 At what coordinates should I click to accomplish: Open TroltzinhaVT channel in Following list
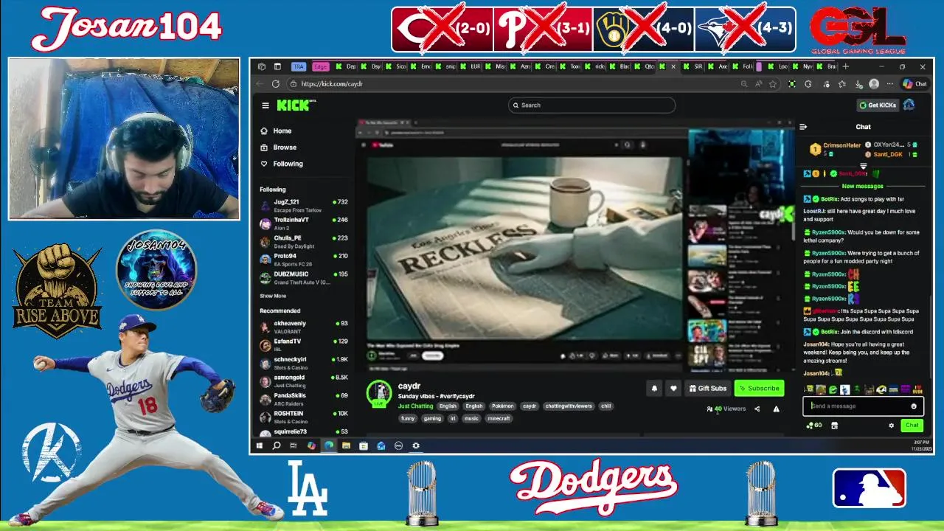(x=304, y=223)
